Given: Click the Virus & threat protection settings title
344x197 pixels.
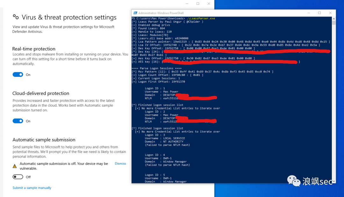Looking at the screenshot, I should (x=69, y=17).
